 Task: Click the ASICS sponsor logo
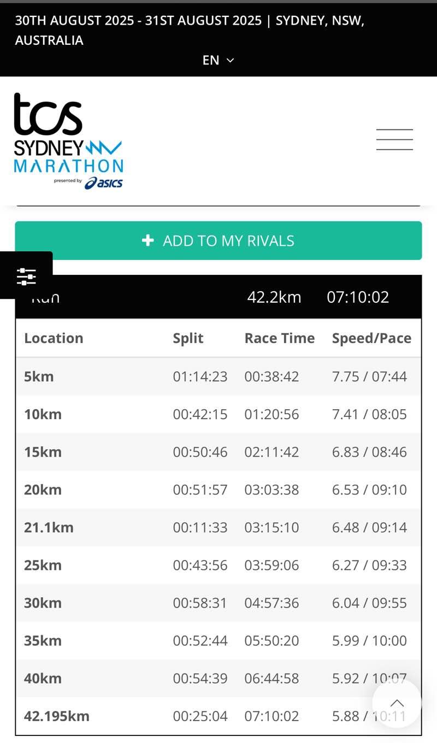coord(104,183)
